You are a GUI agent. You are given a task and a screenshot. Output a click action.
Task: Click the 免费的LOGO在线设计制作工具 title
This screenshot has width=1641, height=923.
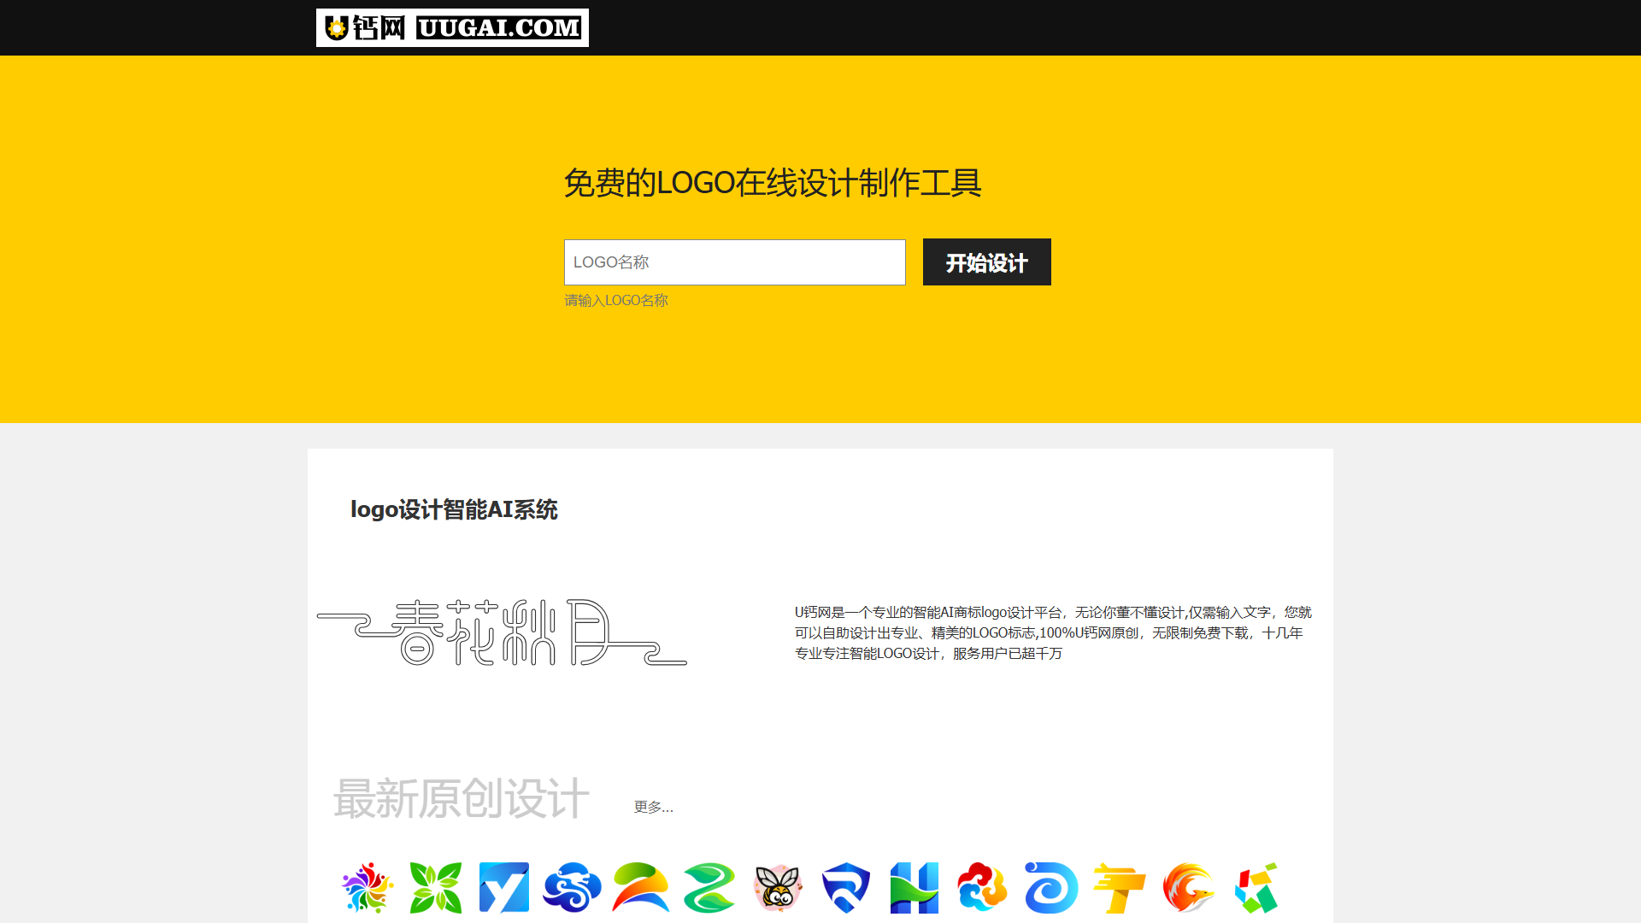pyautogui.click(x=773, y=183)
